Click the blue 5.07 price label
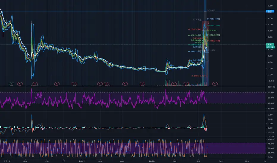Screen dimensions: 277x163 [270, 11]
